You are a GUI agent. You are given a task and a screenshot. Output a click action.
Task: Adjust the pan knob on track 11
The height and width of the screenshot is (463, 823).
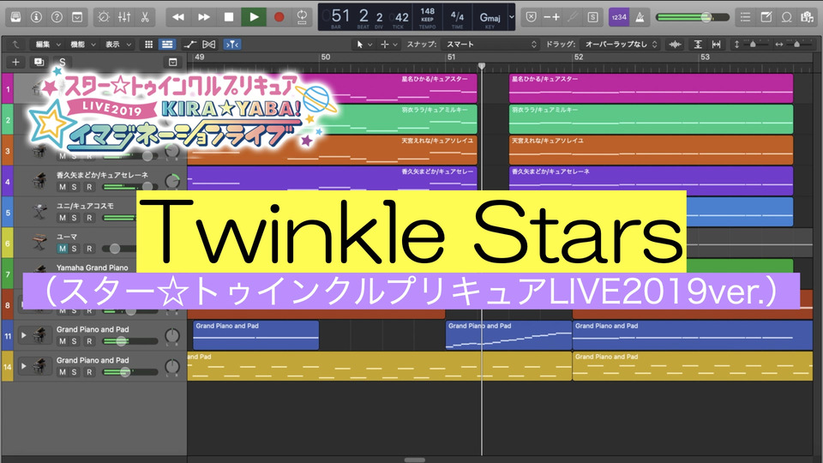(x=172, y=336)
